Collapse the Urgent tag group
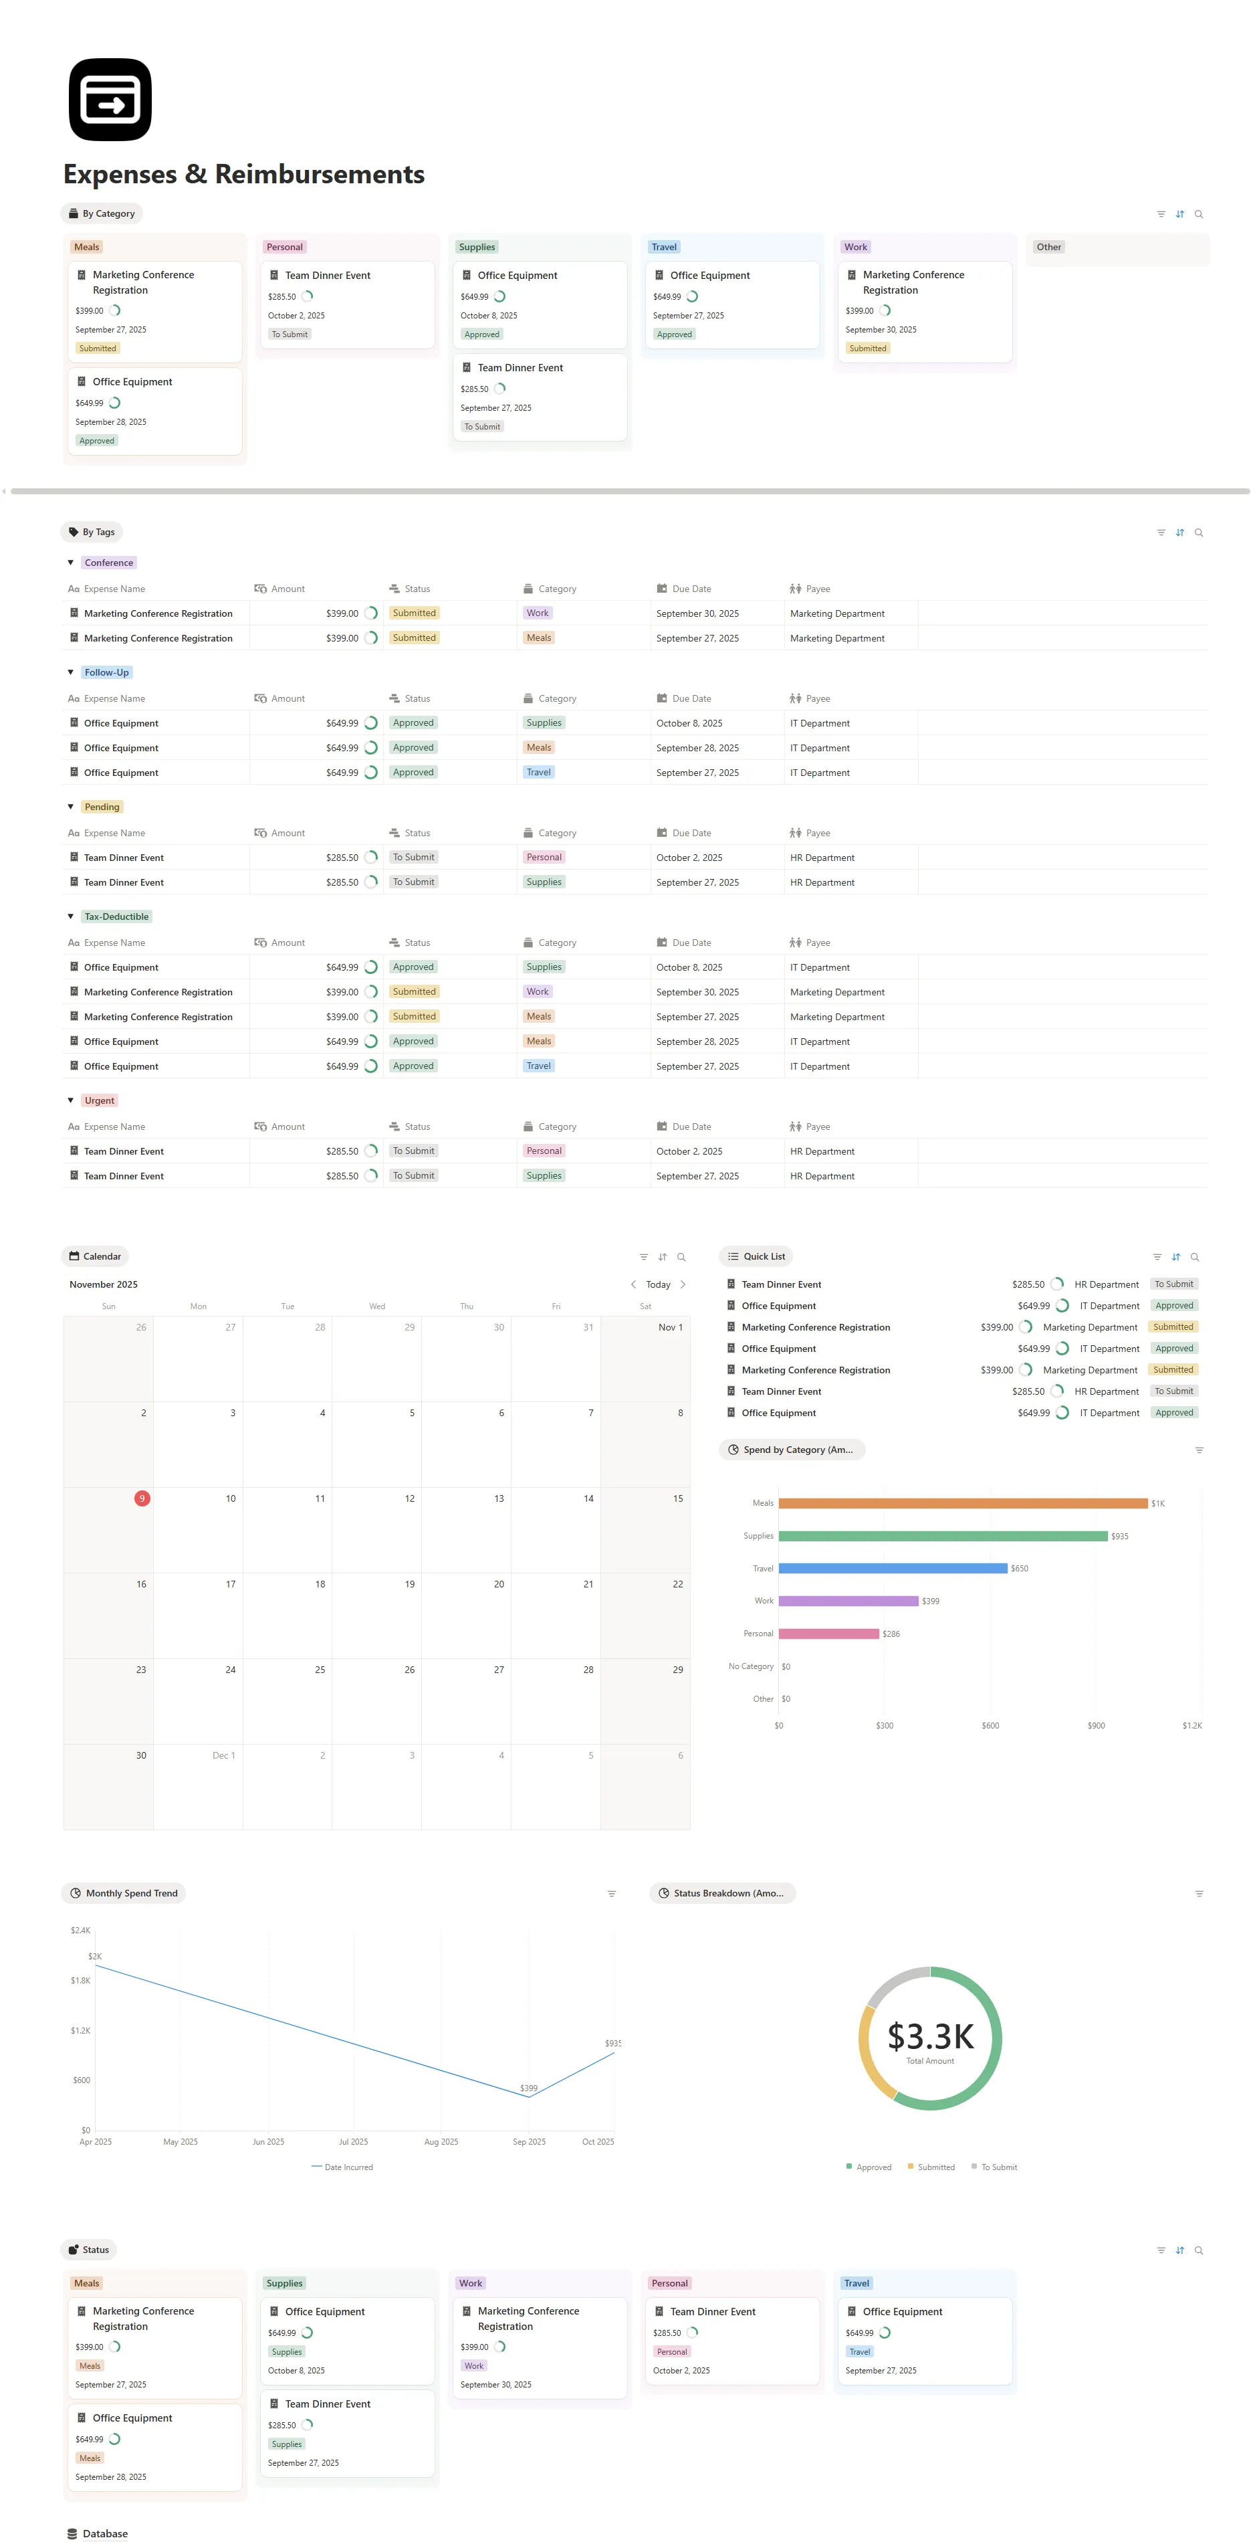The width and height of the screenshot is (1255, 2546). pos(70,1100)
